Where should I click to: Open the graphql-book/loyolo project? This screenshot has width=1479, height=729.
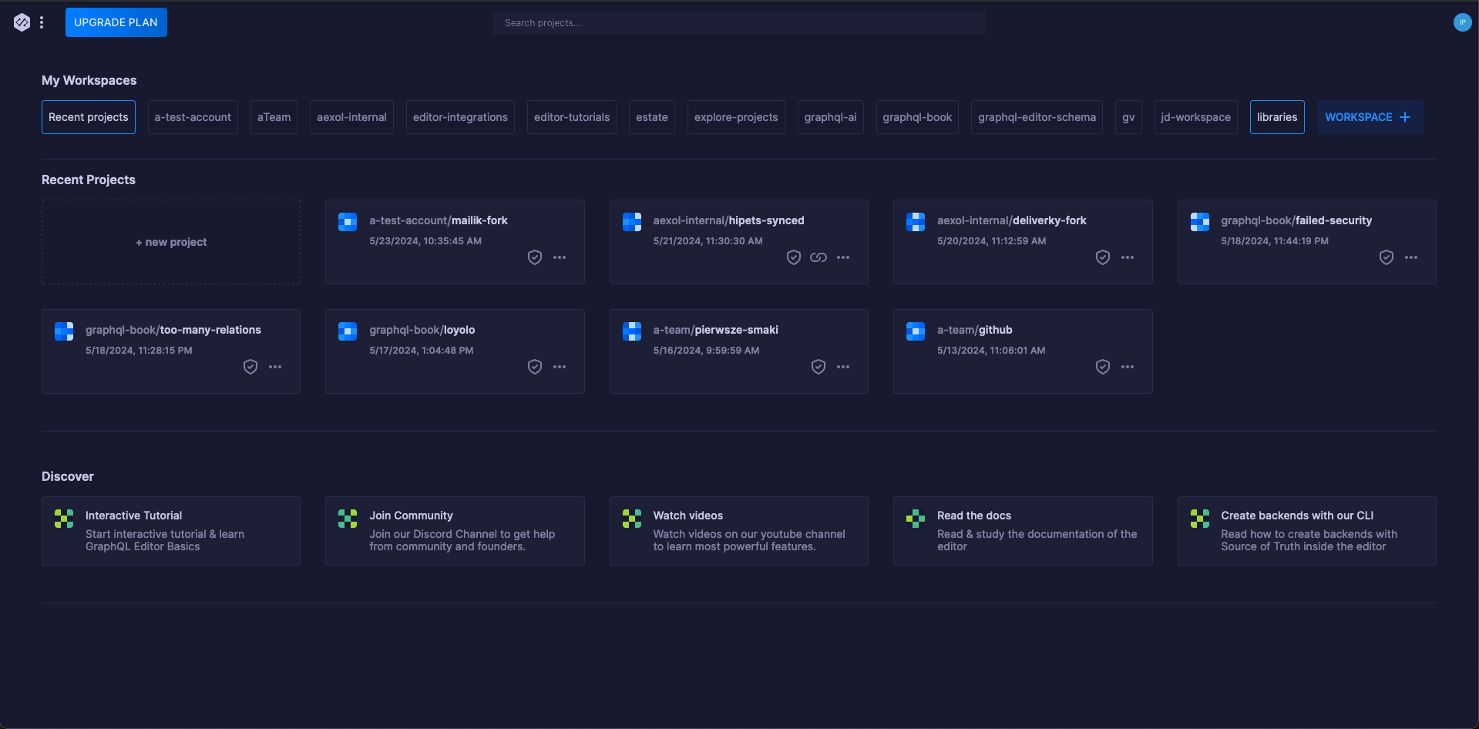pos(455,351)
